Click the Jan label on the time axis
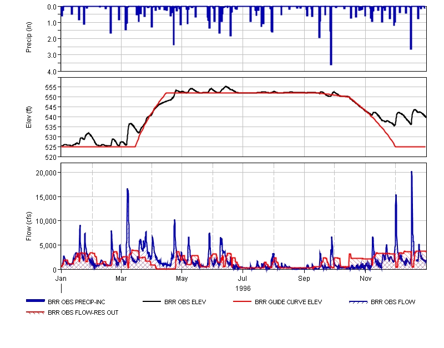The width and height of the screenshot is (444, 348). 62,277
